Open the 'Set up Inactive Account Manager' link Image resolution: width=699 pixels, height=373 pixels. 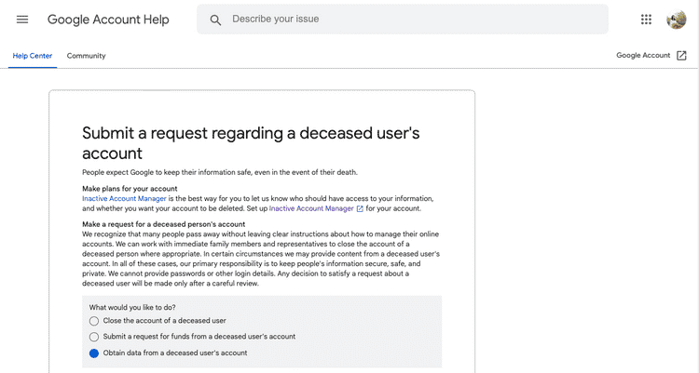click(x=311, y=208)
